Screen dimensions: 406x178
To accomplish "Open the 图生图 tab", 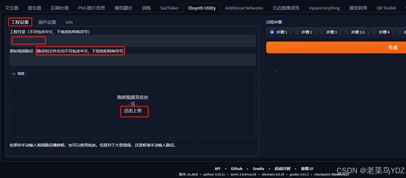I will pyautogui.click(x=35, y=8).
